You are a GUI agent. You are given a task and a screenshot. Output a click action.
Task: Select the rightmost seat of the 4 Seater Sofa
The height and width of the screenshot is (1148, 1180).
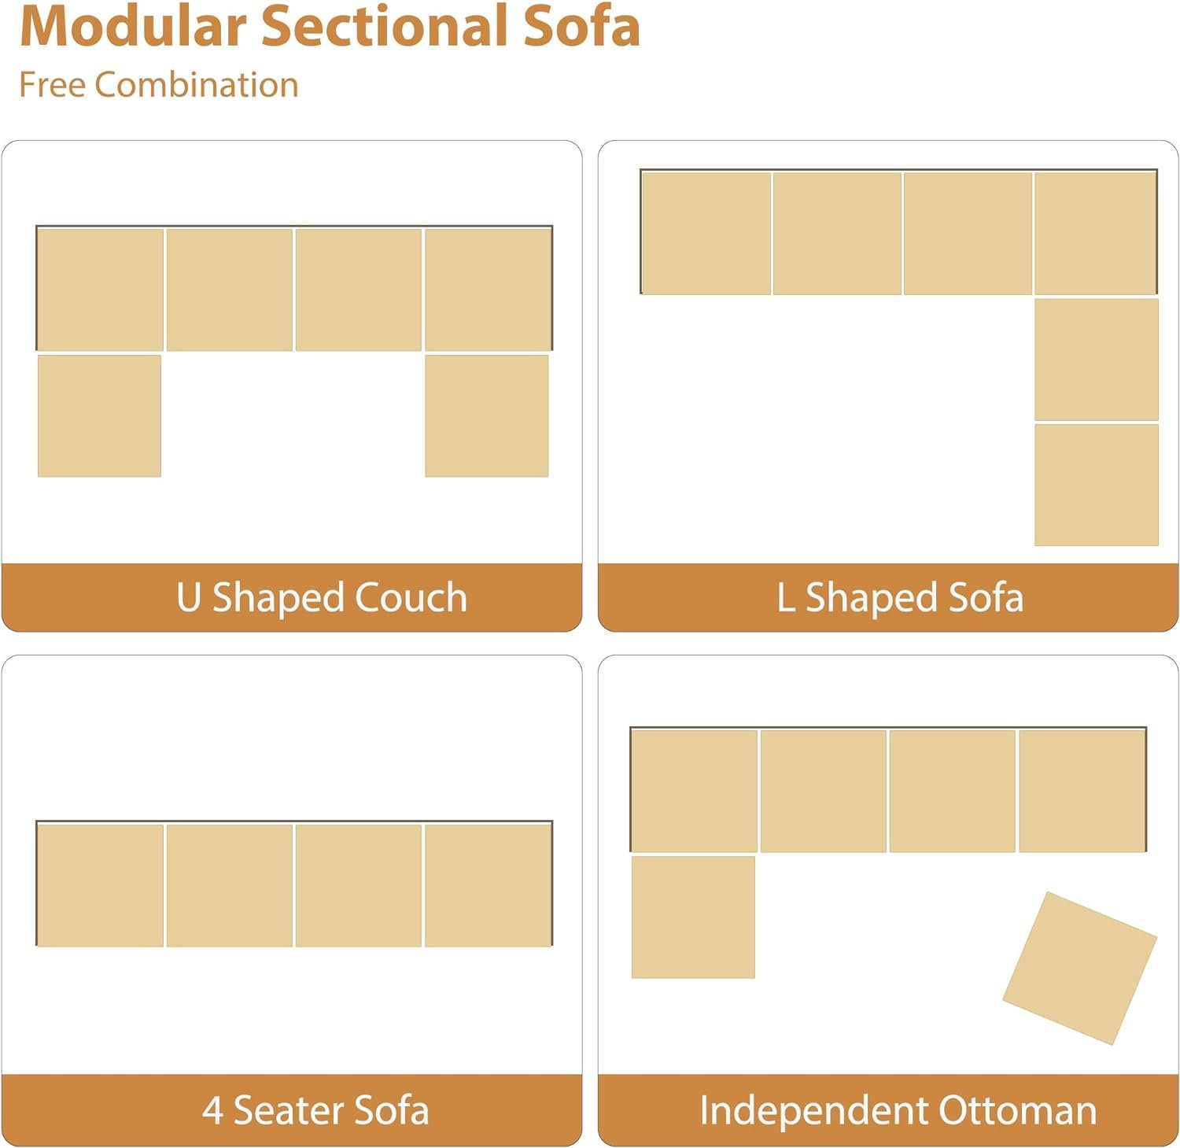[x=488, y=885]
